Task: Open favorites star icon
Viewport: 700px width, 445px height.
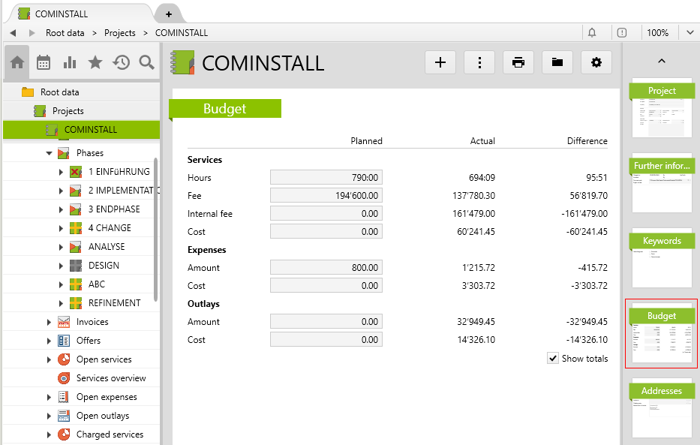Action: 95,62
